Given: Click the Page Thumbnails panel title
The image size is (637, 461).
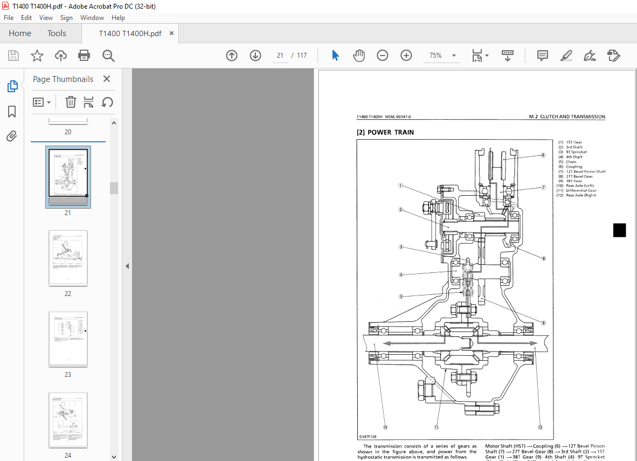Looking at the screenshot, I should tap(63, 79).
